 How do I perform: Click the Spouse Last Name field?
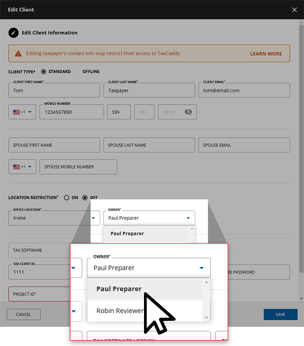pos(149,145)
